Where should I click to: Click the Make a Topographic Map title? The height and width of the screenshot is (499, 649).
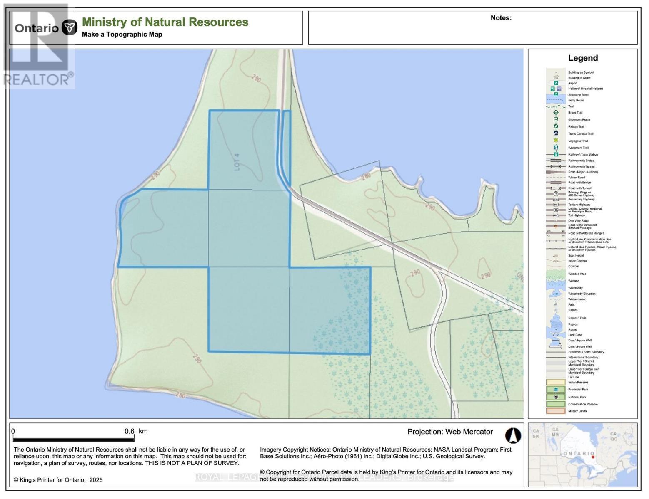click(122, 35)
